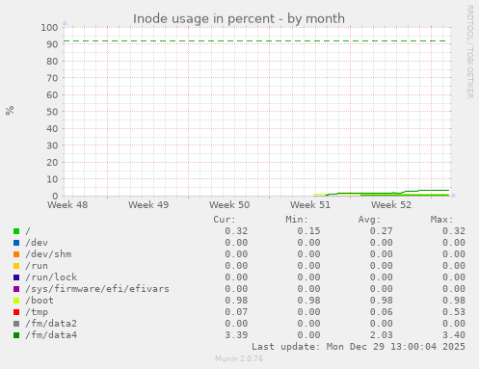Image resolution: width=479 pixels, height=369 pixels.
Task: Click the 3.40 Max value for /fm/data4
Action: [454, 335]
